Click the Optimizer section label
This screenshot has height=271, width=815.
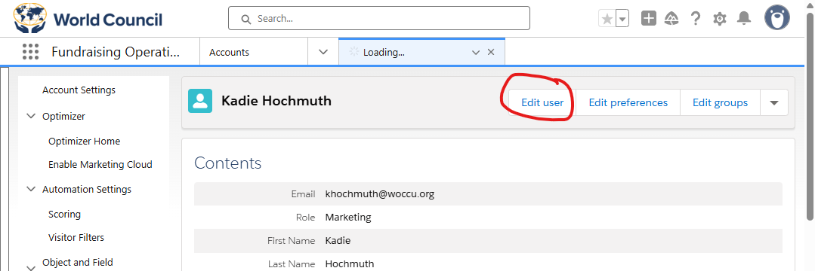pyautogui.click(x=64, y=117)
